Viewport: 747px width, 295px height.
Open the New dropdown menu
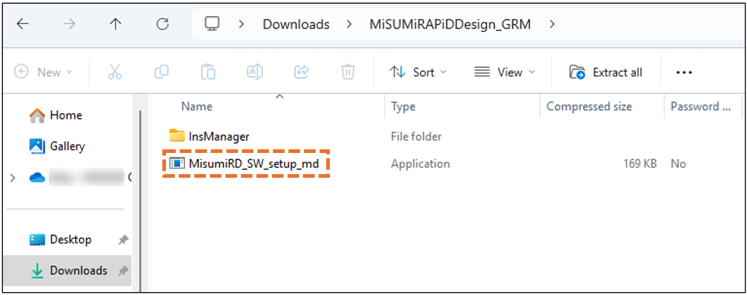point(44,71)
